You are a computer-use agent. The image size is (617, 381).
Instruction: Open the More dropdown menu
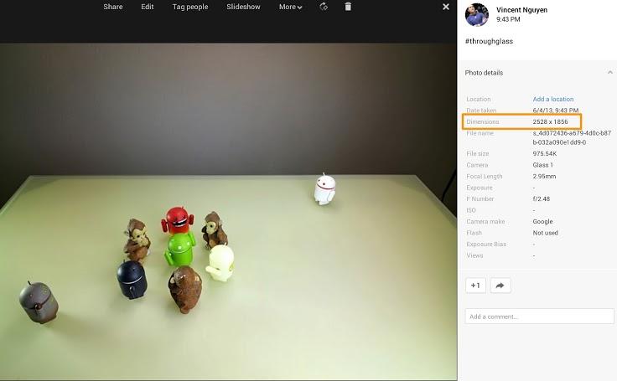[x=290, y=7]
